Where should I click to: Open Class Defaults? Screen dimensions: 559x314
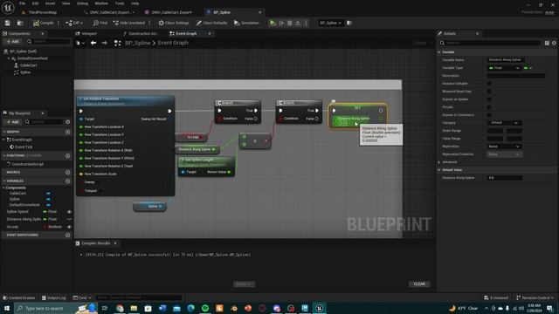[x=211, y=23]
